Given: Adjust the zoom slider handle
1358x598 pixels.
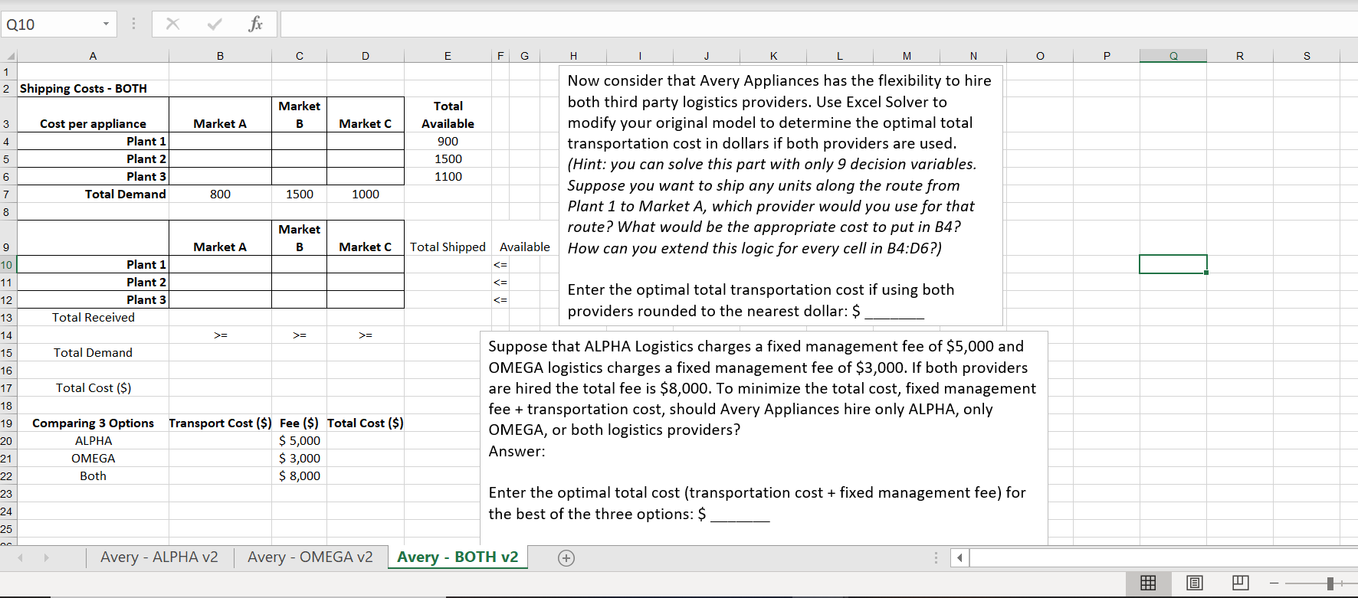Looking at the screenshot, I should tap(1330, 583).
